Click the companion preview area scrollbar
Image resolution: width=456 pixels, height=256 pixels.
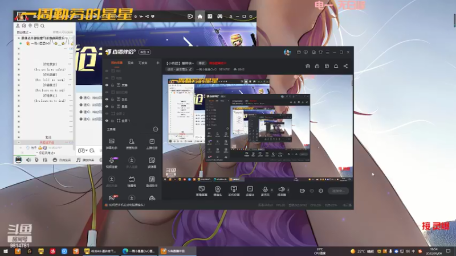(x=352, y=83)
